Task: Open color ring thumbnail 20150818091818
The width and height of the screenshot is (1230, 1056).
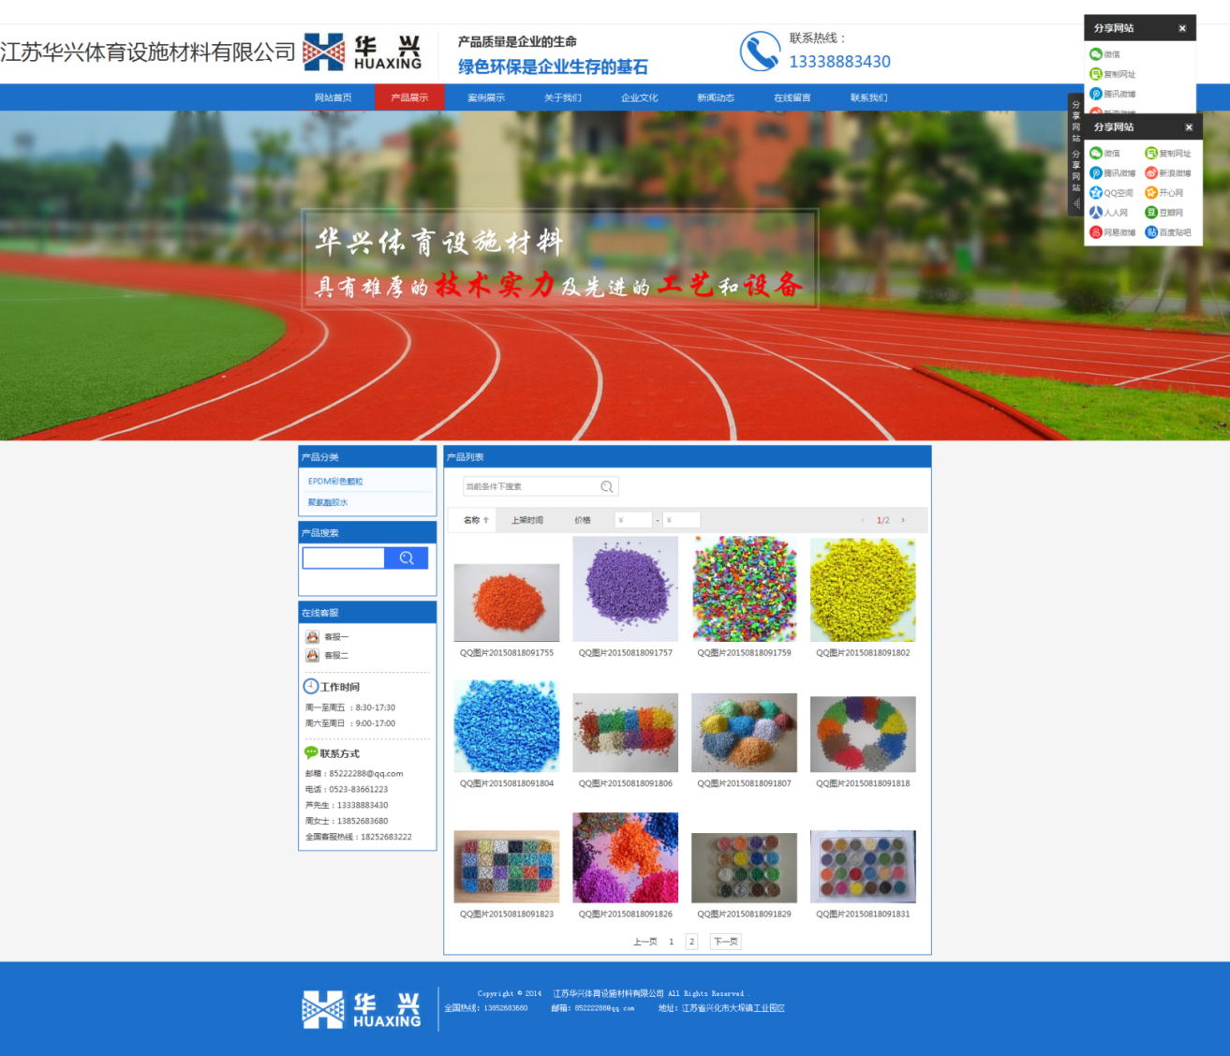Action: [x=863, y=734]
